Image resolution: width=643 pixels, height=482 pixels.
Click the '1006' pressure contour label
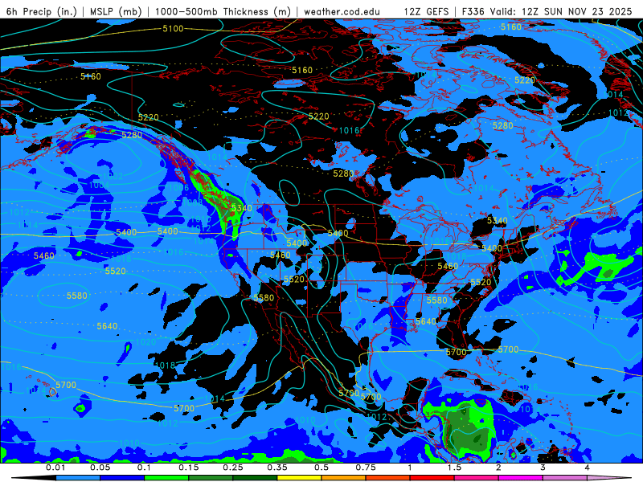pos(178,188)
